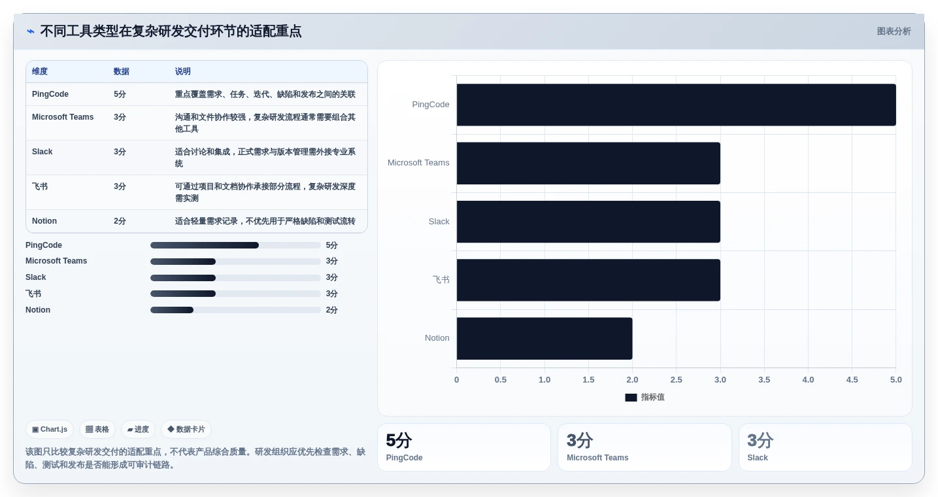Click the 飞书 description starting 可通过项目和文档
Screen dimensions: 938x497
(x=265, y=192)
